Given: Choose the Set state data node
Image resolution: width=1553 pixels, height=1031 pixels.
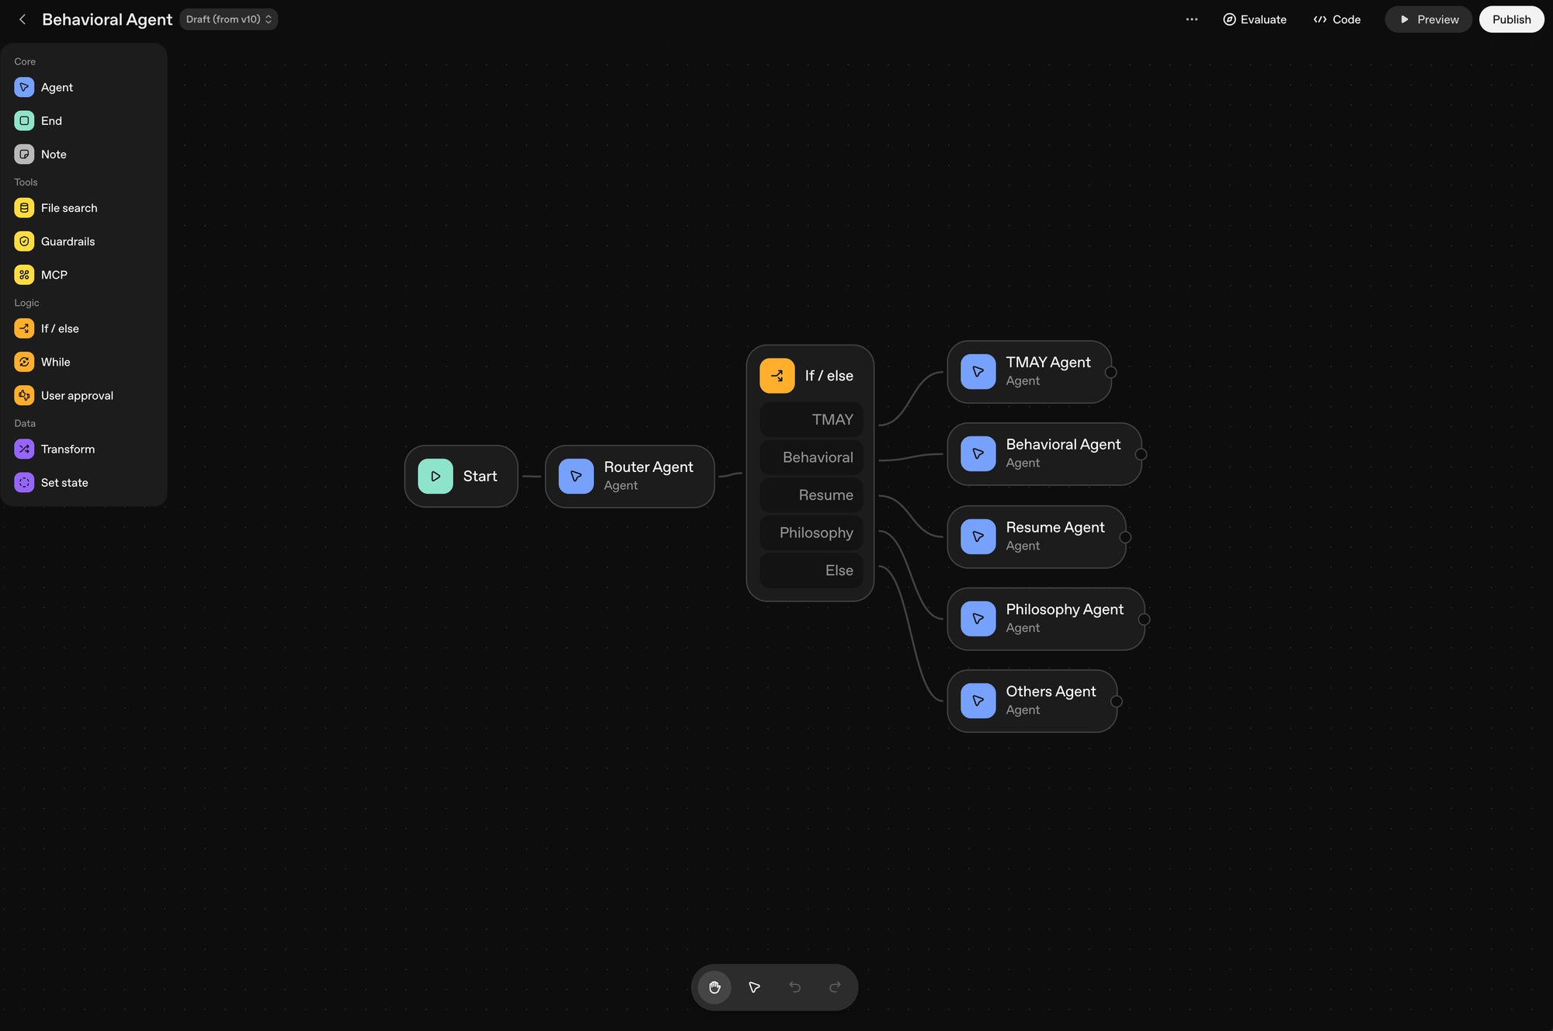Looking at the screenshot, I should tap(64, 482).
